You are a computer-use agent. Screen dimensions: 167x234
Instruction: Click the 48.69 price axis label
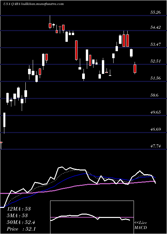click(x=156, y=129)
